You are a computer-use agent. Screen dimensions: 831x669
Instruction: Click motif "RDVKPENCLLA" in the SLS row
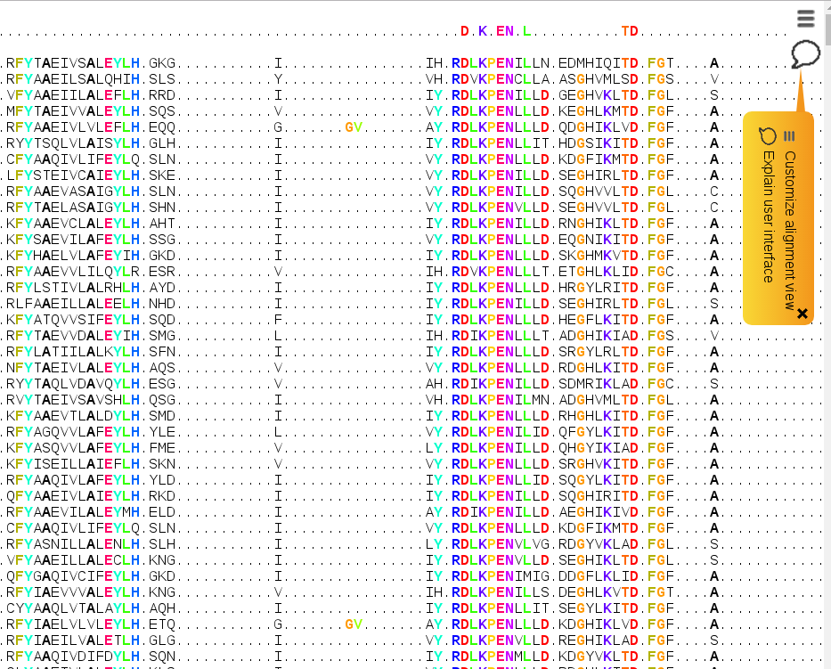(x=501, y=79)
